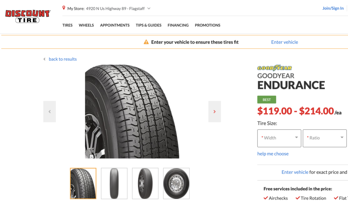Click the back chevron near back to results
Image resolution: width=348 pixels, height=201 pixels.
[x=44, y=59]
